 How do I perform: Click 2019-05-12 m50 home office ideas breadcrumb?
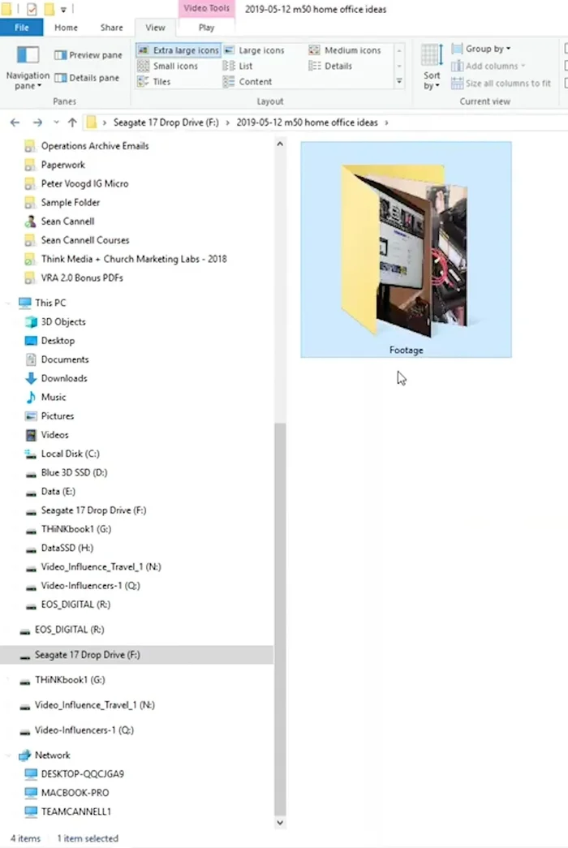coord(307,123)
